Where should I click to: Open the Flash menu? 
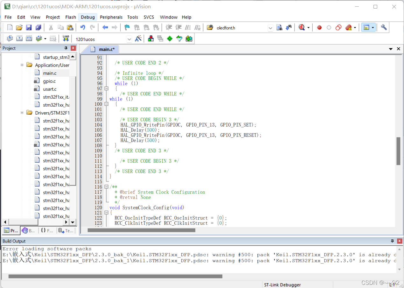71,17
